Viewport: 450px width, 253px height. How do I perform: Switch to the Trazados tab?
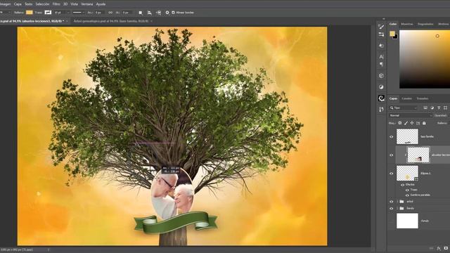point(423,98)
